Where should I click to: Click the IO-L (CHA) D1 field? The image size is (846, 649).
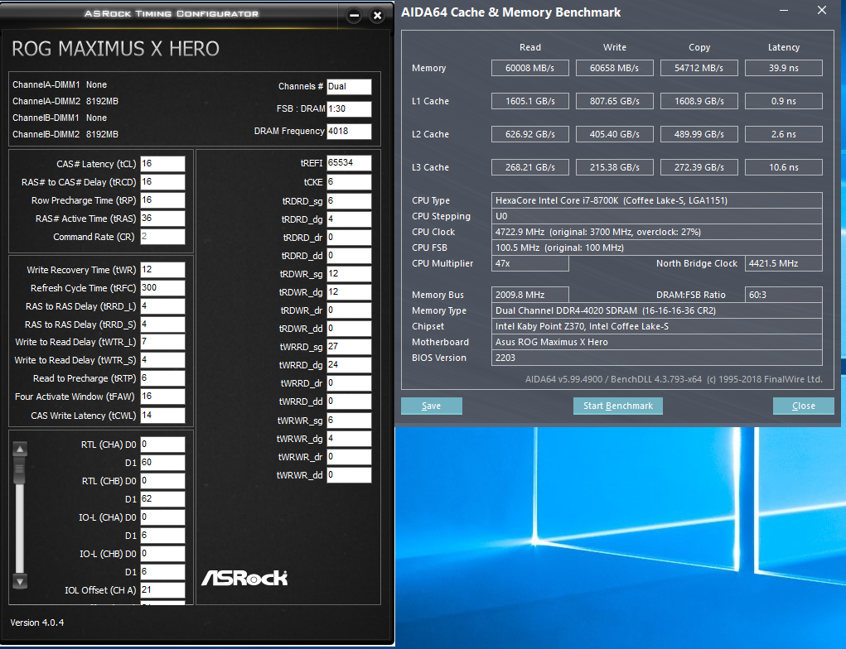point(162,536)
